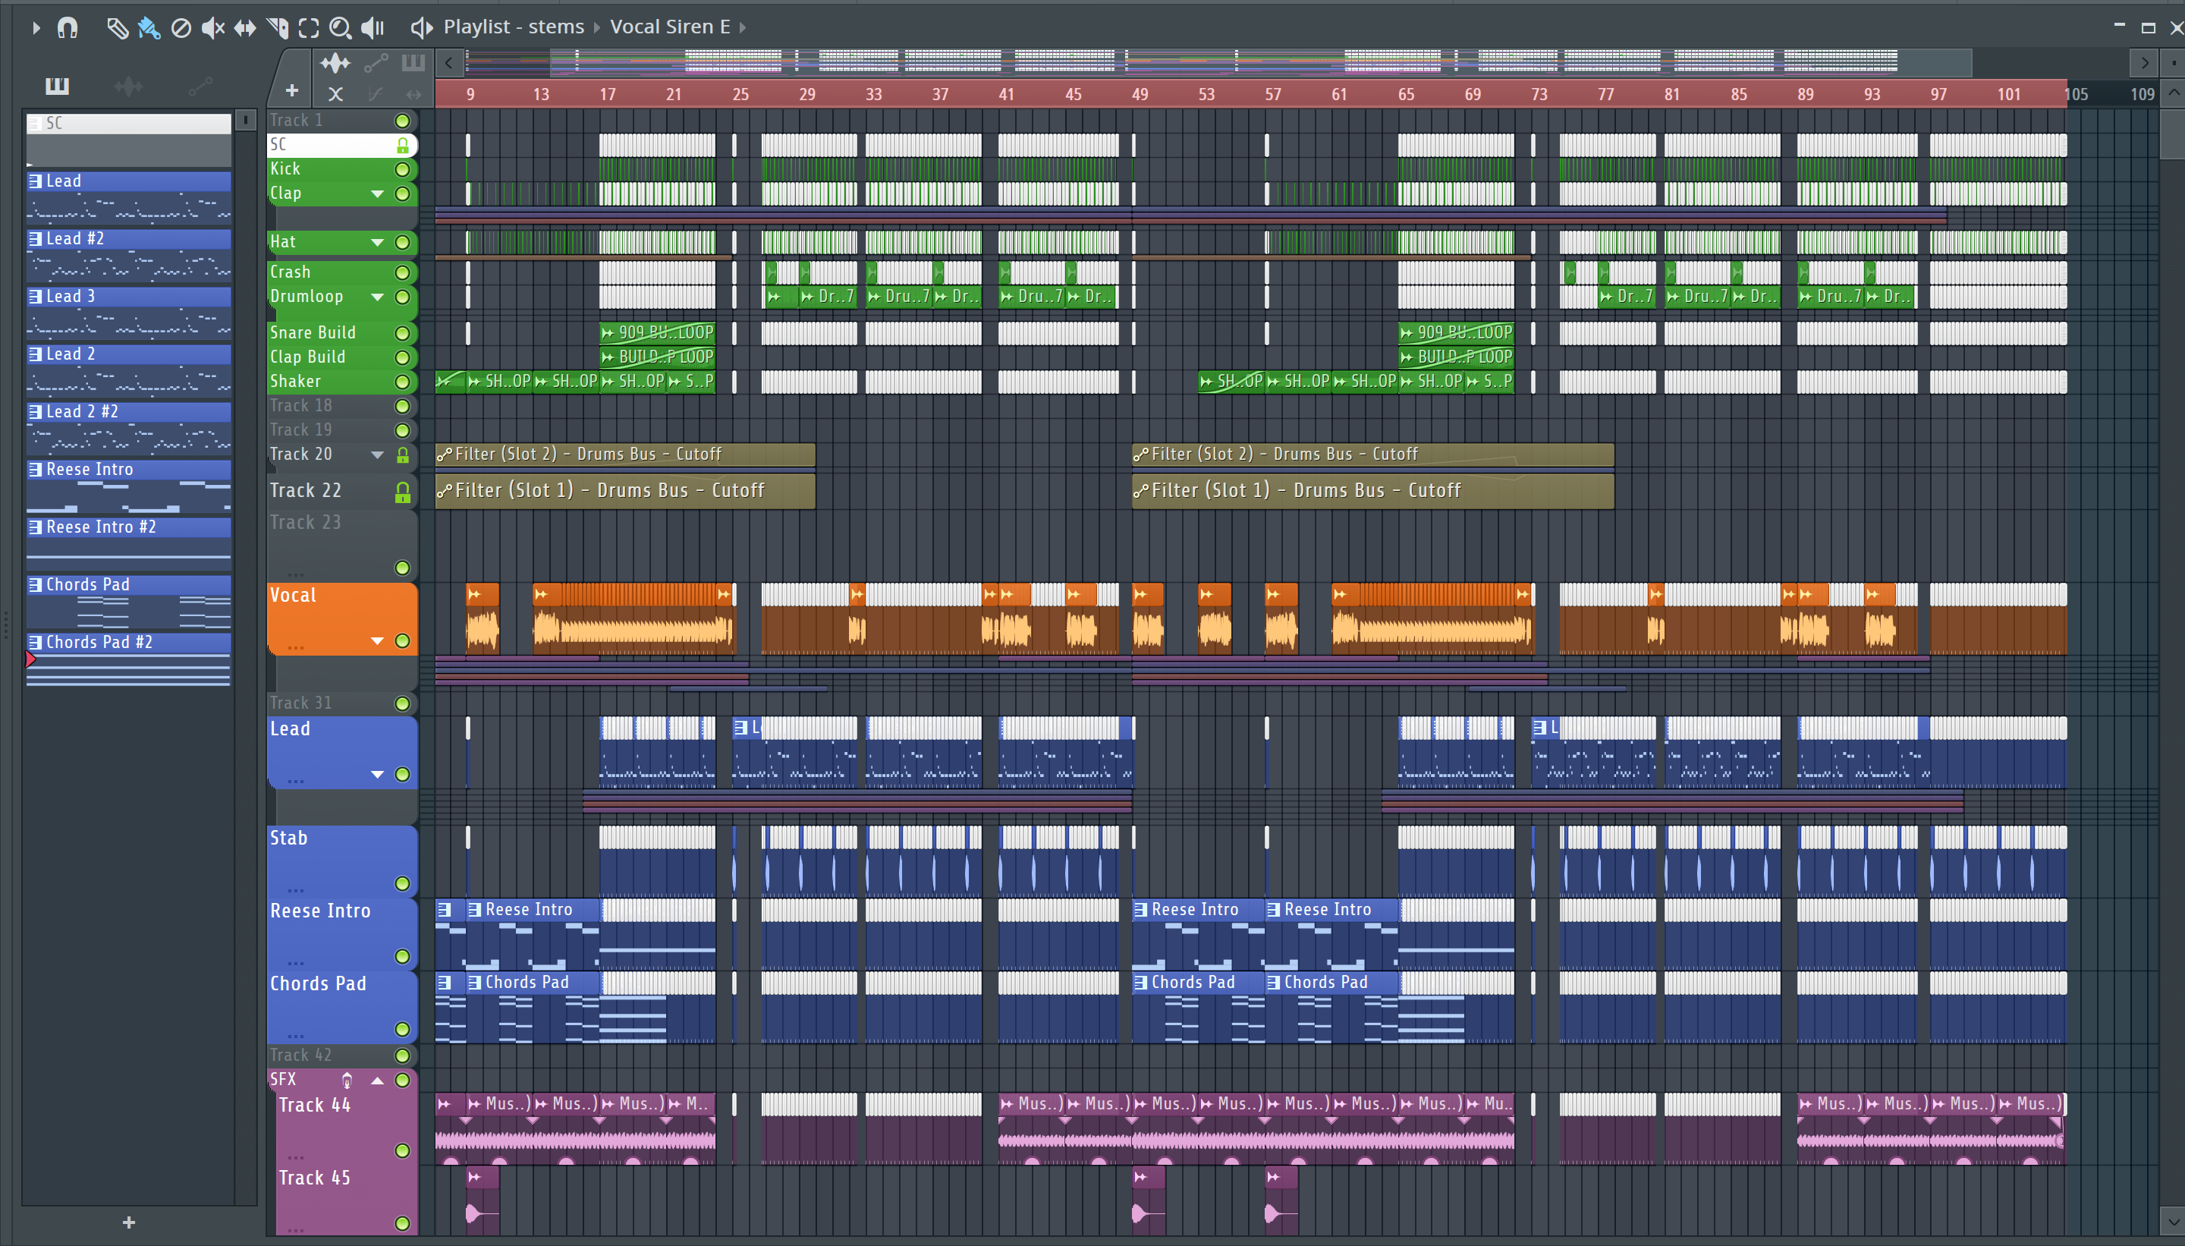Click the scroll down arrow at bottom right

click(x=2173, y=1219)
